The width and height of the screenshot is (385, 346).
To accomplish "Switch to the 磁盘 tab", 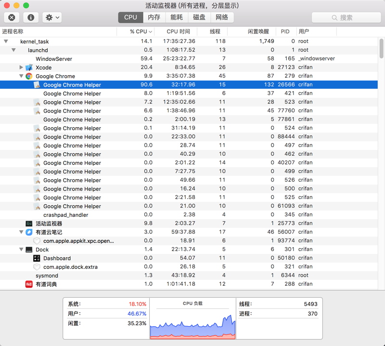I will pyautogui.click(x=199, y=17).
